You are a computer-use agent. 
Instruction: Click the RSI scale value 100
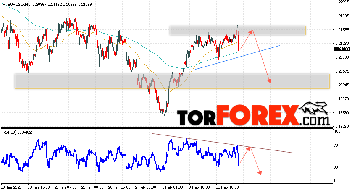pyautogui.click(x=337, y=132)
